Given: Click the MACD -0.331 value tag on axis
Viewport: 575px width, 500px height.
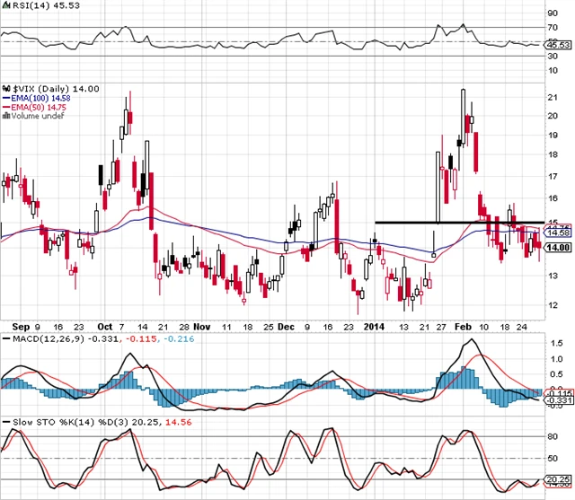Looking at the screenshot, I should (559, 400).
